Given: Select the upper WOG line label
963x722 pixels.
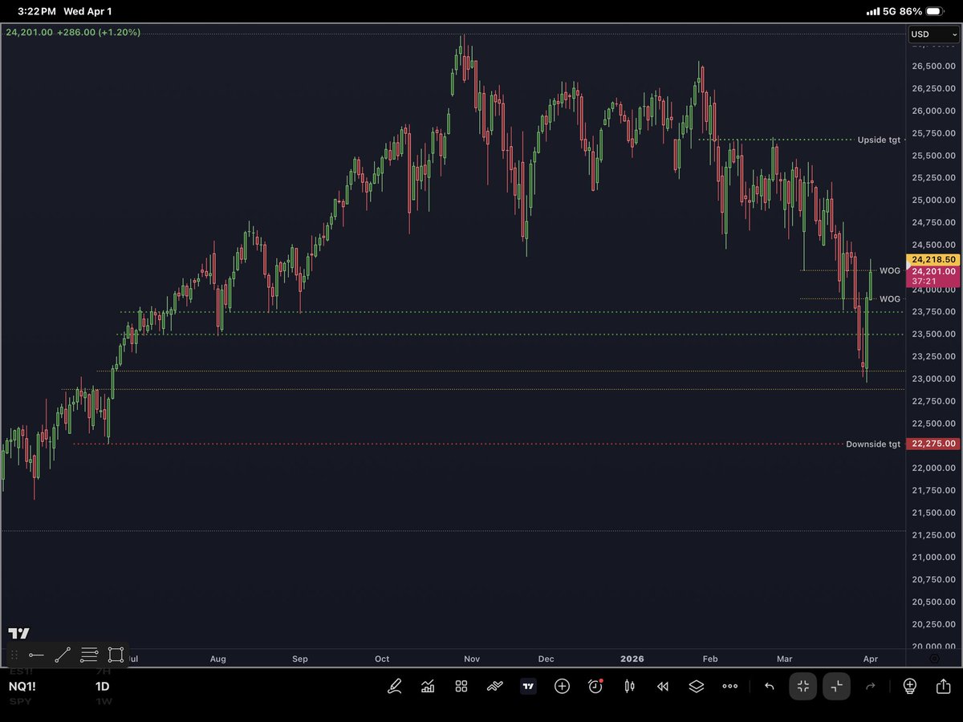Looking at the screenshot, I should click(890, 271).
